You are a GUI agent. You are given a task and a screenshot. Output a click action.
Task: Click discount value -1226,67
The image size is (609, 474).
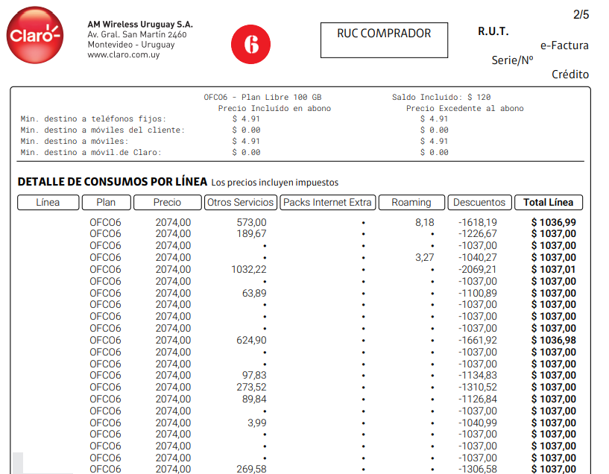pyautogui.click(x=477, y=234)
